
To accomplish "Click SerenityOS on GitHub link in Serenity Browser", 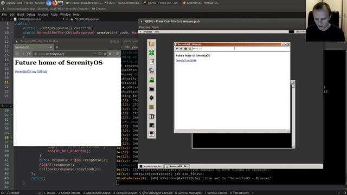I will click(186, 60).
